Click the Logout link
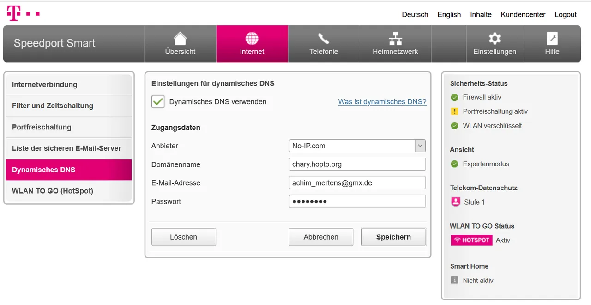Image resolution: width=591 pixels, height=305 pixels. (x=566, y=15)
